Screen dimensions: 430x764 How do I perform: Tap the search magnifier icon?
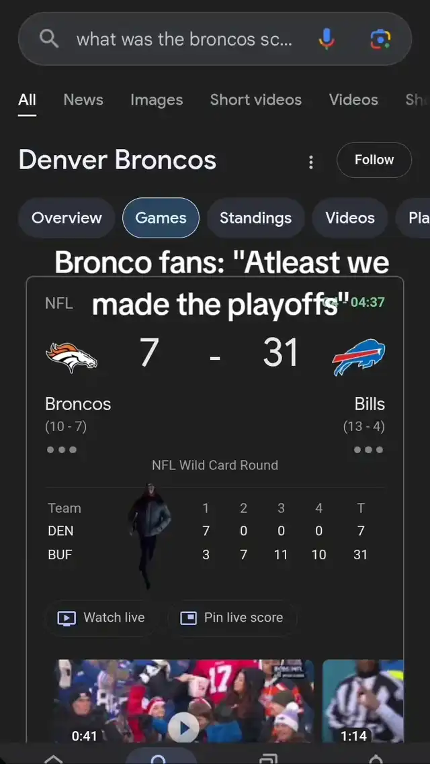[x=49, y=39]
